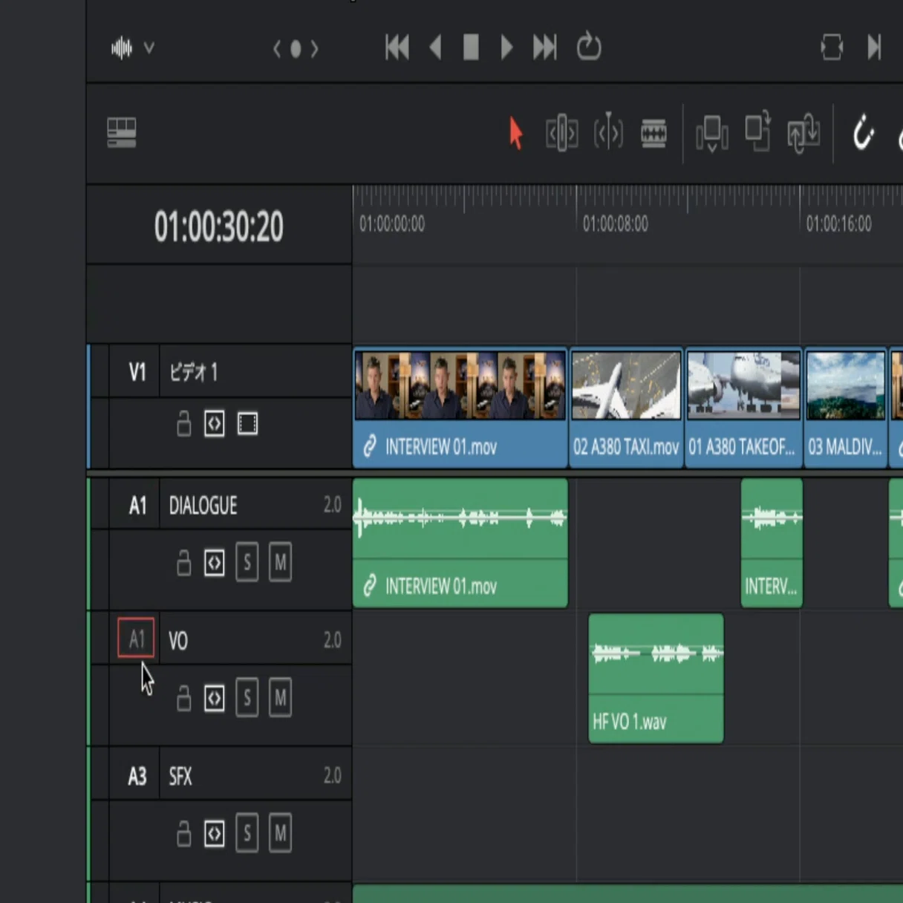This screenshot has width=903, height=903.
Task: Toggle auto track selector on V1
Action: pyautogui.click(x=214, y=424)
